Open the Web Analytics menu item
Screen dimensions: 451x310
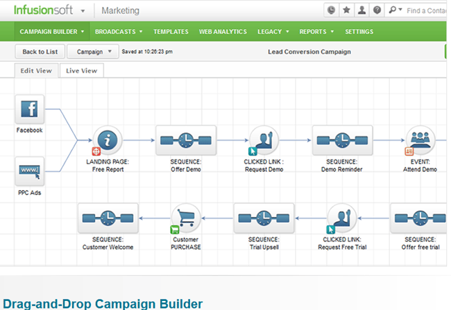coord(223,32)
